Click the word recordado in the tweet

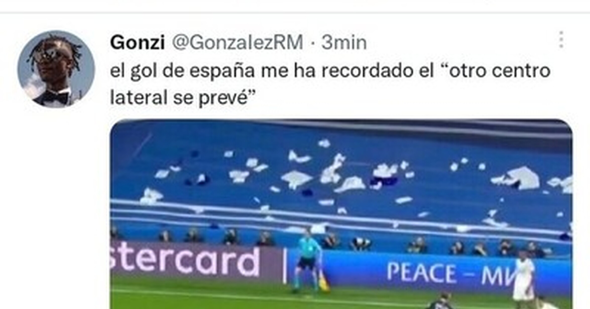coord(367,71)
